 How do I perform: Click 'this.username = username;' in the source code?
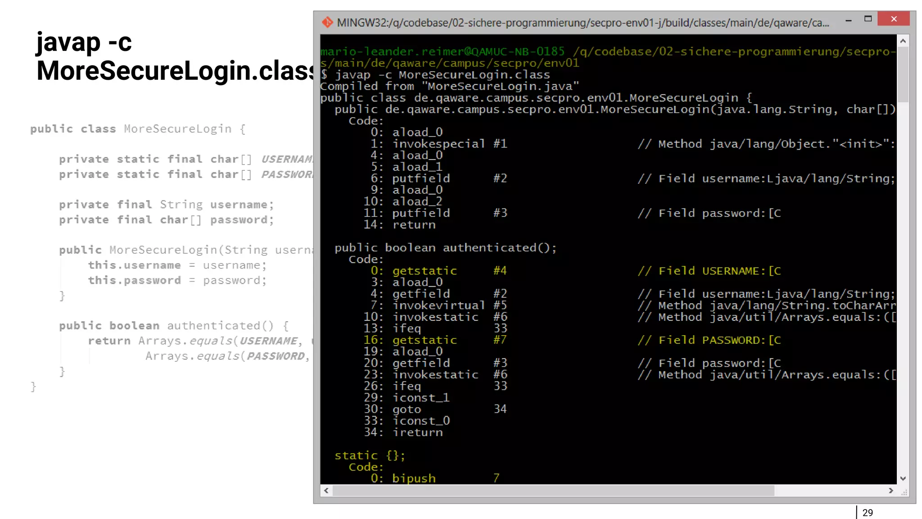(x=177, y=265)
